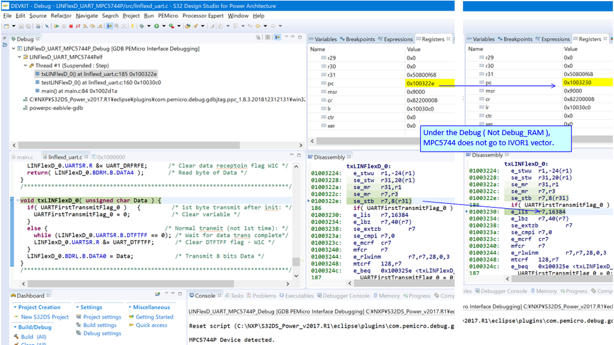Click the green Run launch icon
The image size is (614, 345).
(x=156, y=26)
